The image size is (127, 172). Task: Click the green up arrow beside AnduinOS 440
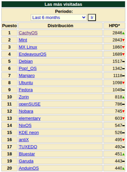coord(123,169)
